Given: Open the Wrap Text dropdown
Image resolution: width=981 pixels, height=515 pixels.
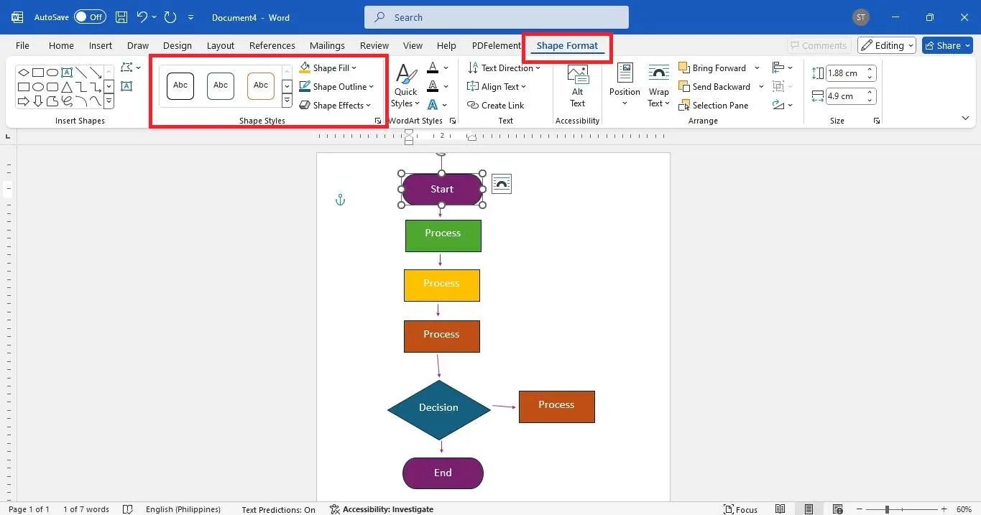Looking at the screenshot, I should pyautogui.click(x=658, y=85).
